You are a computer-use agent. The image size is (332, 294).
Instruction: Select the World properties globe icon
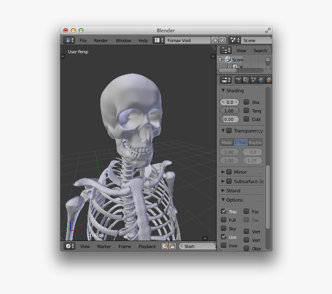(261, 80)
